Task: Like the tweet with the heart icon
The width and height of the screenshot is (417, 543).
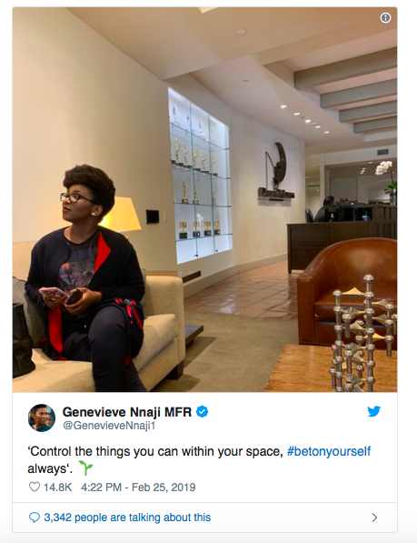Action: click(x=35, y=487)
